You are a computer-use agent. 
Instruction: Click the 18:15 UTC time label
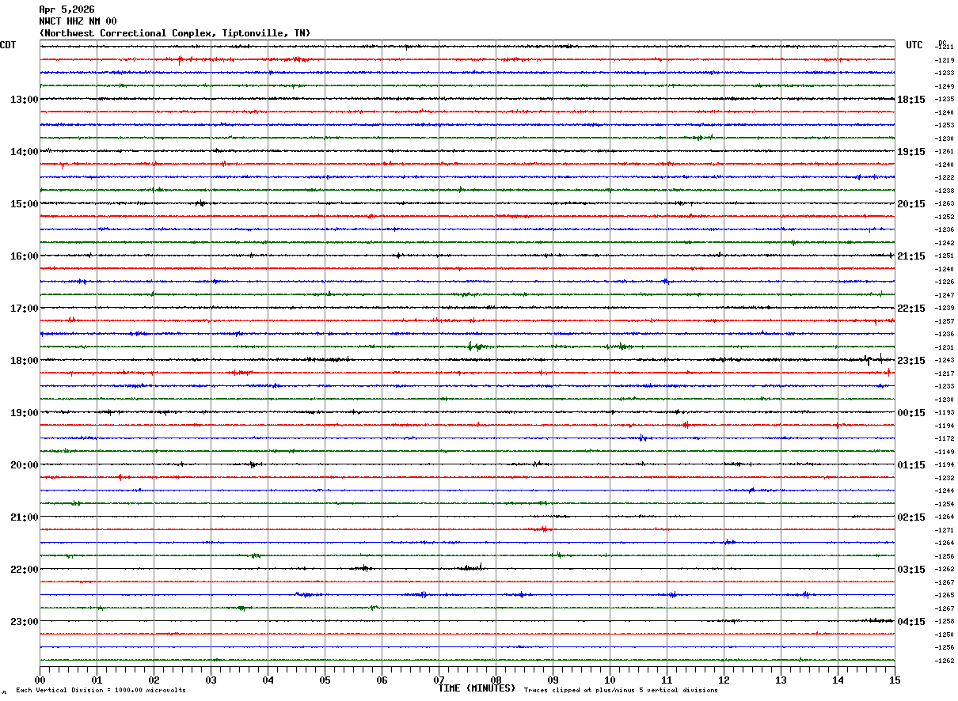coord(911,100)
